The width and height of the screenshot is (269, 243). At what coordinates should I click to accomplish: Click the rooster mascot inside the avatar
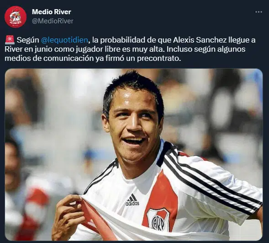(x=15, y=16)
